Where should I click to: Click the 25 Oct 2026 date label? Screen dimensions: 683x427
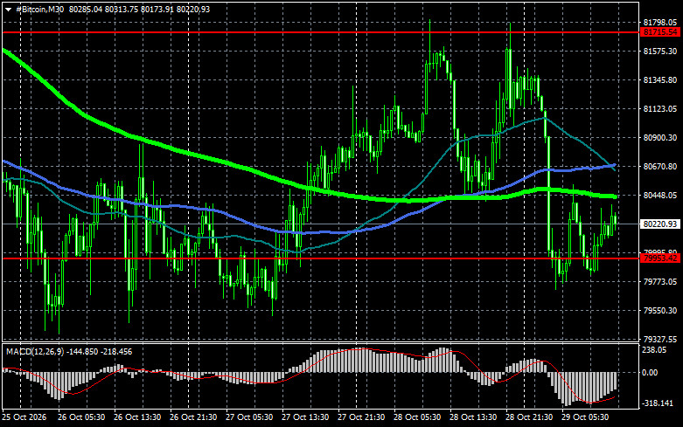pos(24,417)
